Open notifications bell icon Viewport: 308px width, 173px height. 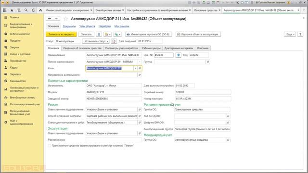point(33,10)
